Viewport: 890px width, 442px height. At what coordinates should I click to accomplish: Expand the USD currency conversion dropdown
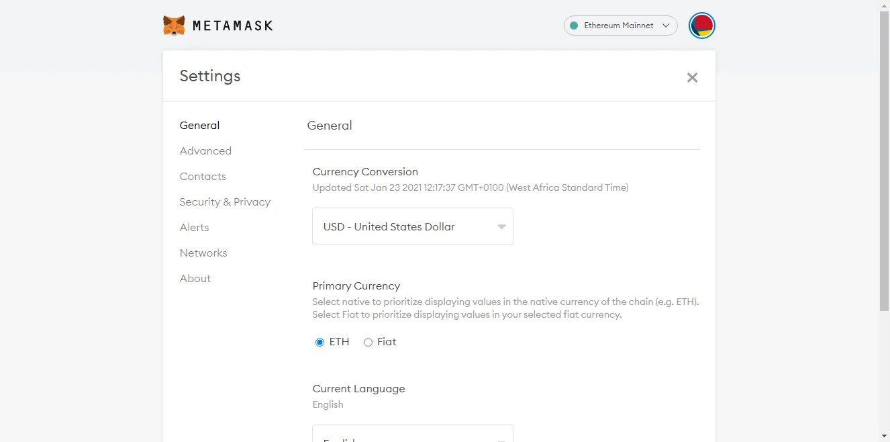[412, 226]
